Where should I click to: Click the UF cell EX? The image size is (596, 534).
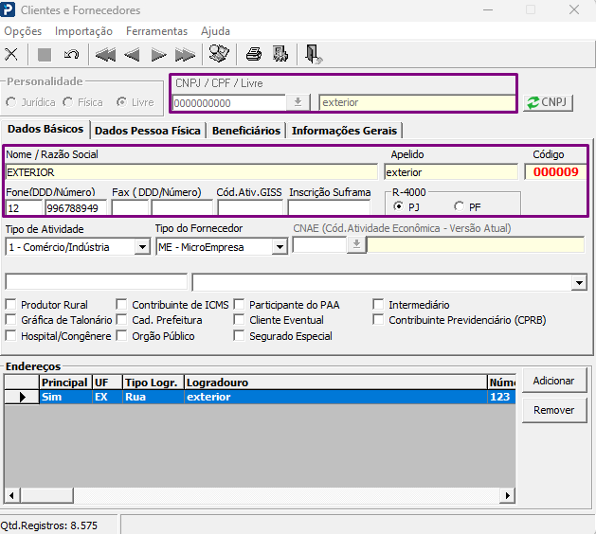tap(107, 397)
